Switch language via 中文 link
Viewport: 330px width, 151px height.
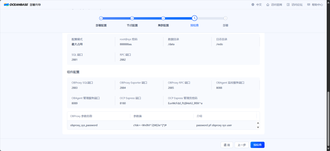(x=259, y=5)
